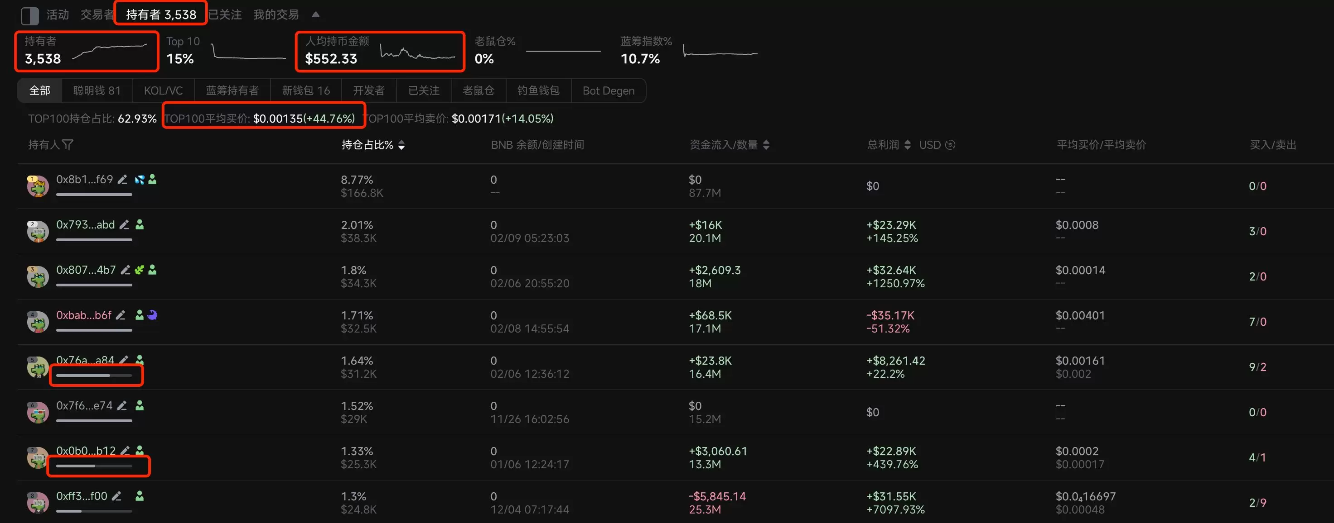This screenshot has width=1334, height=523.
Task: Click the edit pencil icon next to 0x76a...a84
Action: pos(124,360)
